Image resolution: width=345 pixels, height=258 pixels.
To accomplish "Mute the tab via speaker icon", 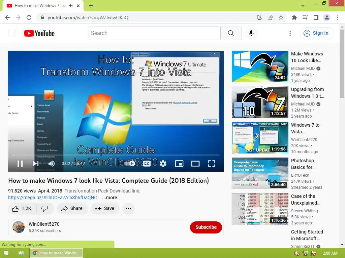I will pyautogui.click(x=71, y=6).
